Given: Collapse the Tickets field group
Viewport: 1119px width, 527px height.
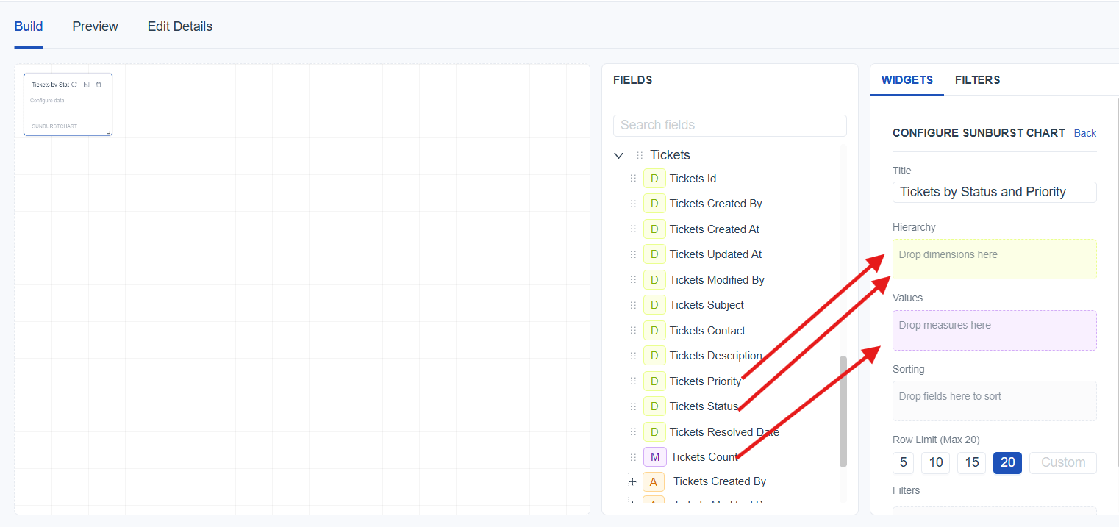Looking at the screenshot, I should pyautogui.click(x=618, y=156).
